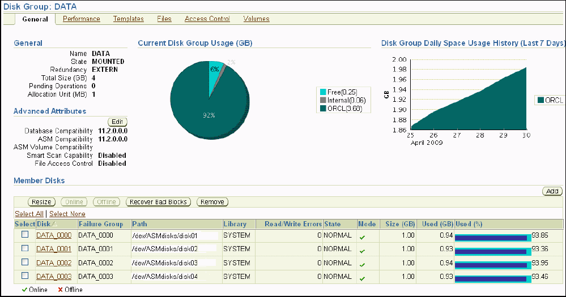Click the teal ORCL legend swatch of pie chart
The image size is (566, 297).
coord(323,109)
